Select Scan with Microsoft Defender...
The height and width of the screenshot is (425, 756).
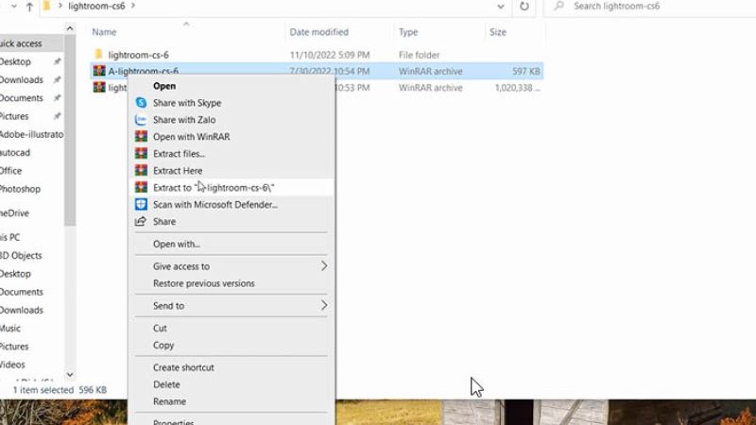[215, 204]
